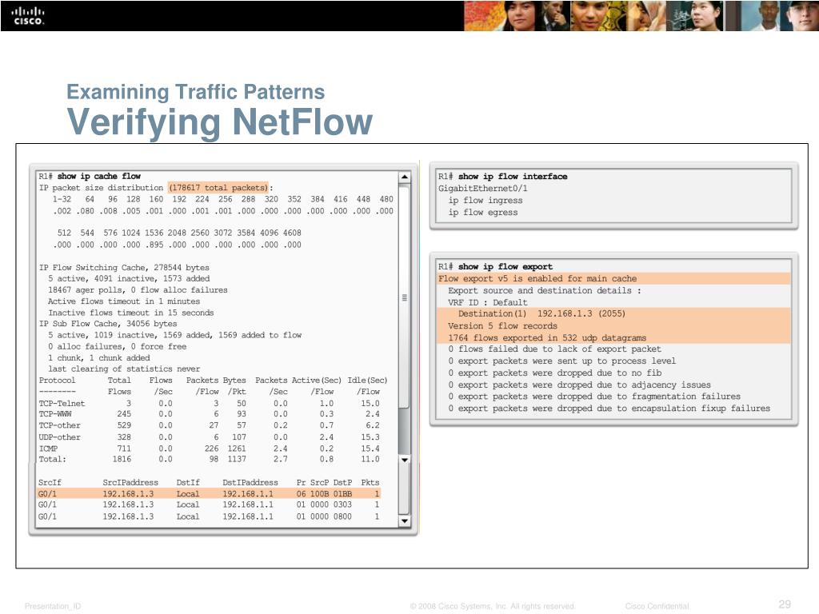Screen dimensions: 819x614
Task: Click 'last clearing of statistics never' line
Action: click(124, 369)
